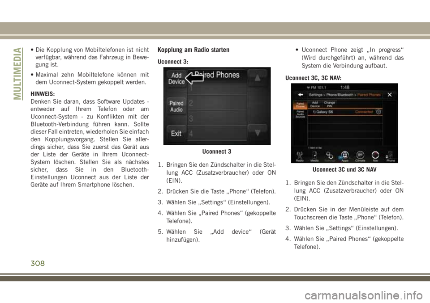Click the HINWEIS: heading
The image size is (430, 303).
coord(43,94)
